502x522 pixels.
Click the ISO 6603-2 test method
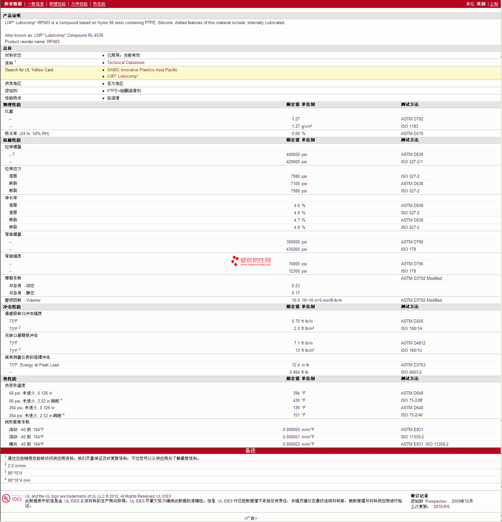coord(411,372)
